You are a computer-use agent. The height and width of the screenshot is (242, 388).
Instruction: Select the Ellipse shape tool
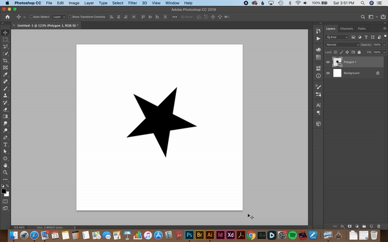point(5,158)
